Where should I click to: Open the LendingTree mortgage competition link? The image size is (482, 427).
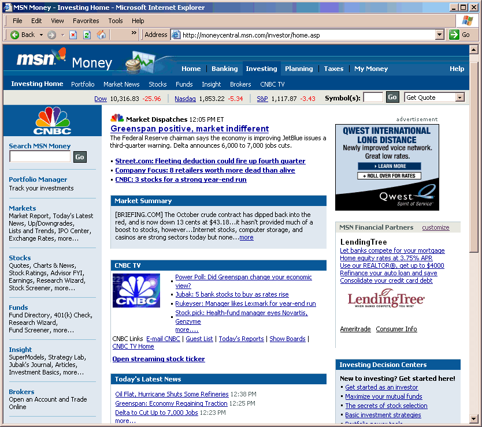coord(392,250)
